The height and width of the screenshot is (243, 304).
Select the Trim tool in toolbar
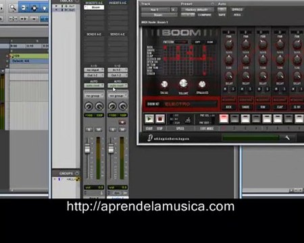tap(24, 8)
